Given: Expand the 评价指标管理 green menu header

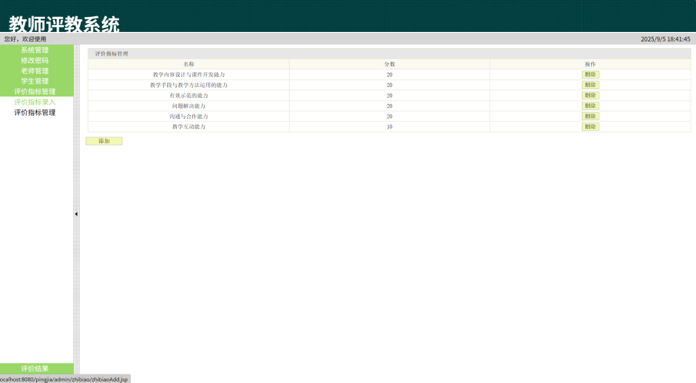Looking at the screenshot, I should pos(37,91).
